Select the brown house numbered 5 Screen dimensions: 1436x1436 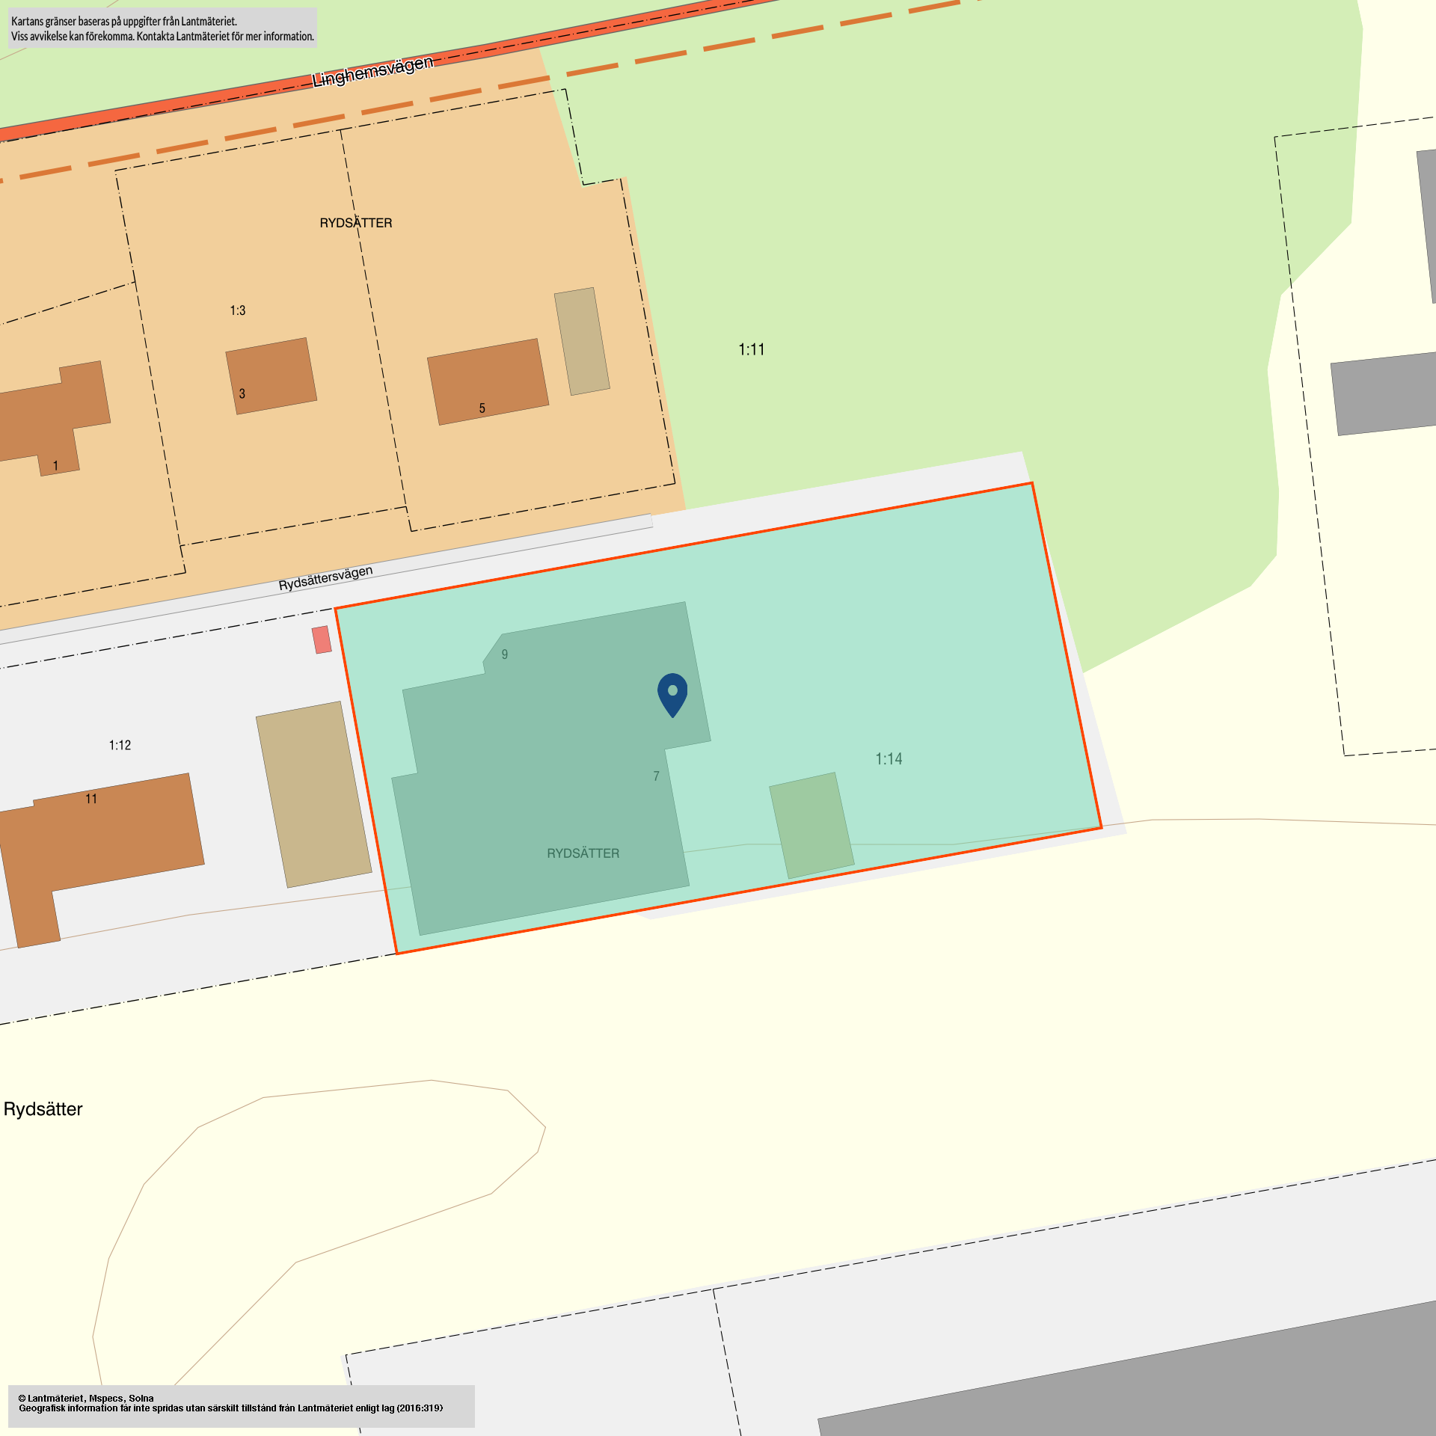pos(488,381)
